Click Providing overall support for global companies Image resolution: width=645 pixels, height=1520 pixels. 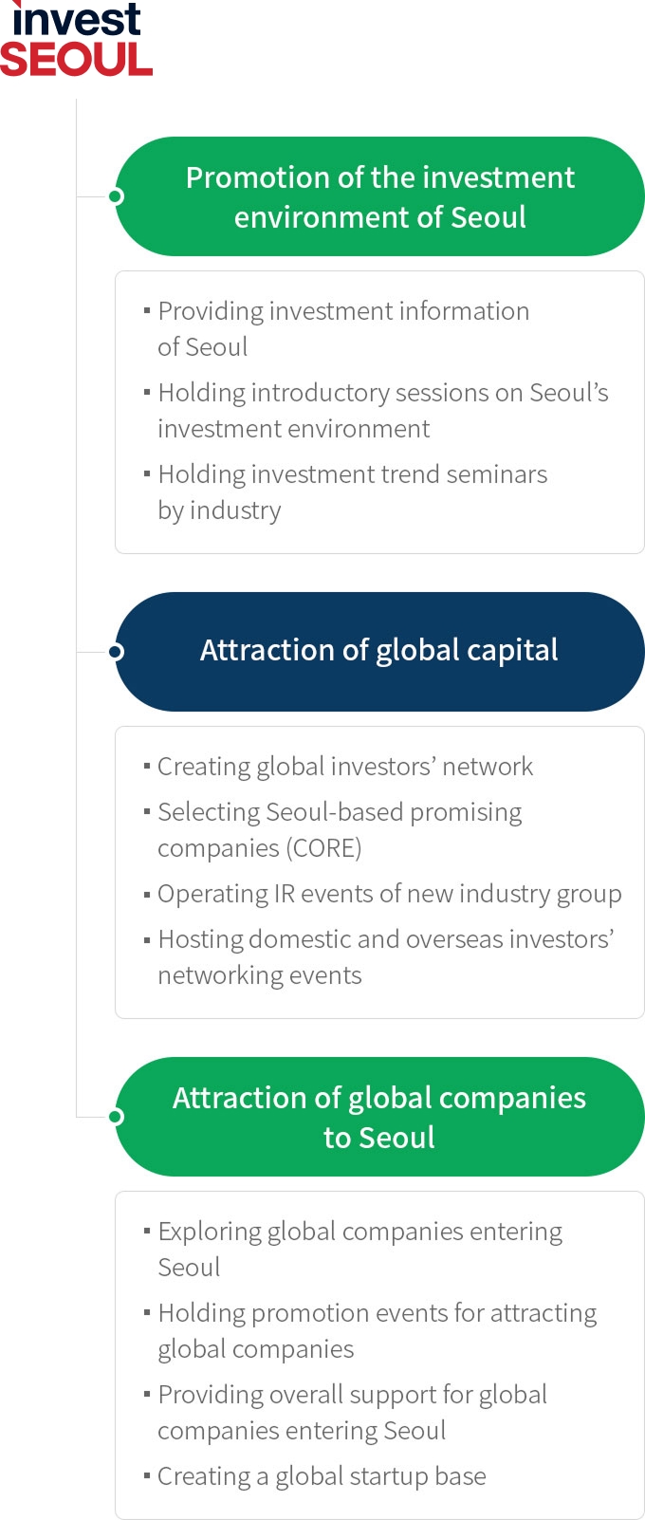click(x=345, y=1413)
